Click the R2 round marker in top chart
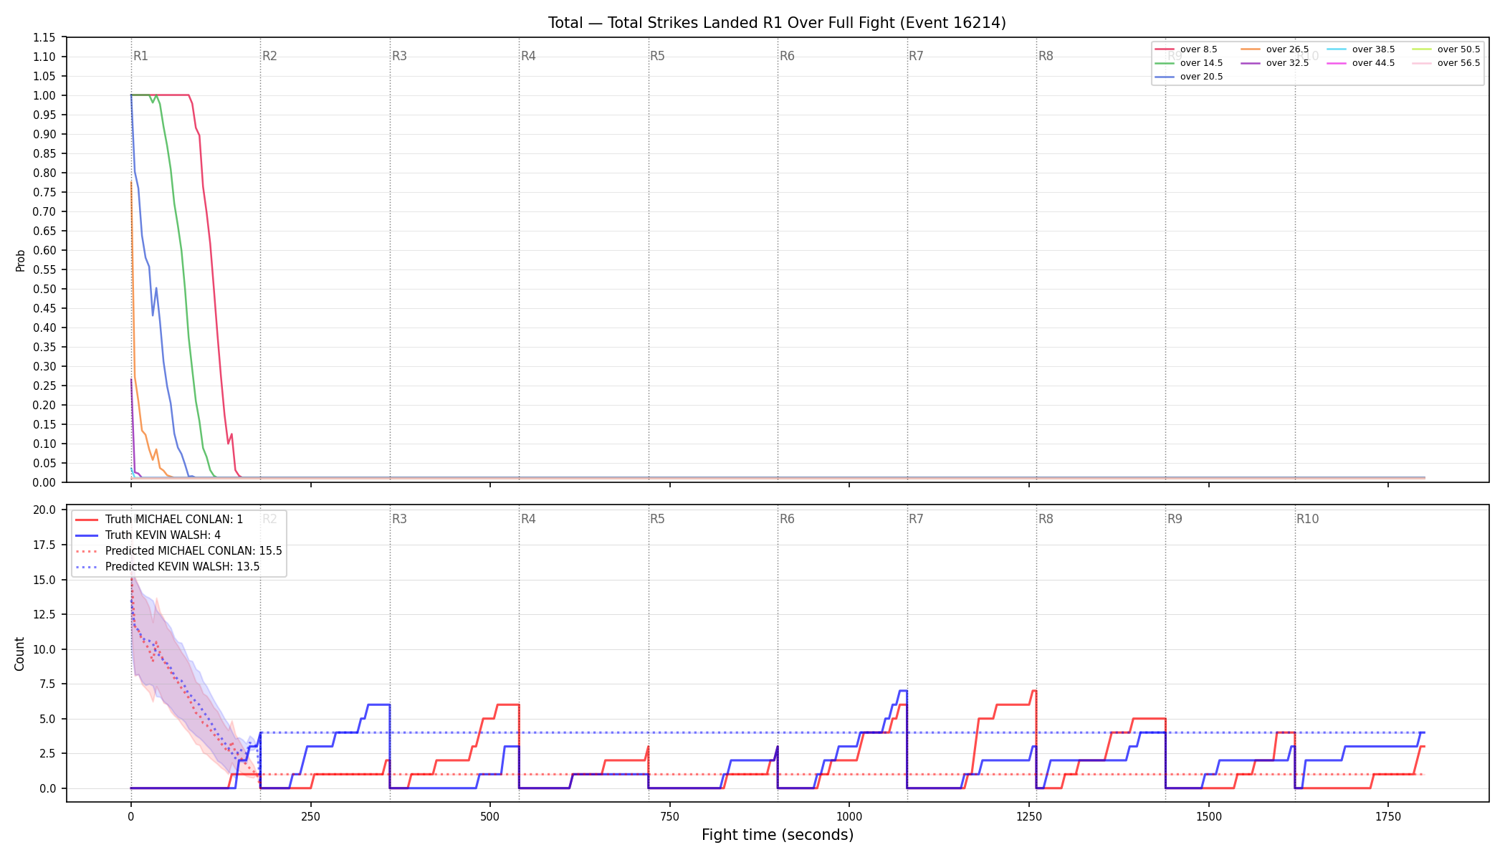Image resolution: width=1505 pixels, height=860 pixels. click(269, 56)
